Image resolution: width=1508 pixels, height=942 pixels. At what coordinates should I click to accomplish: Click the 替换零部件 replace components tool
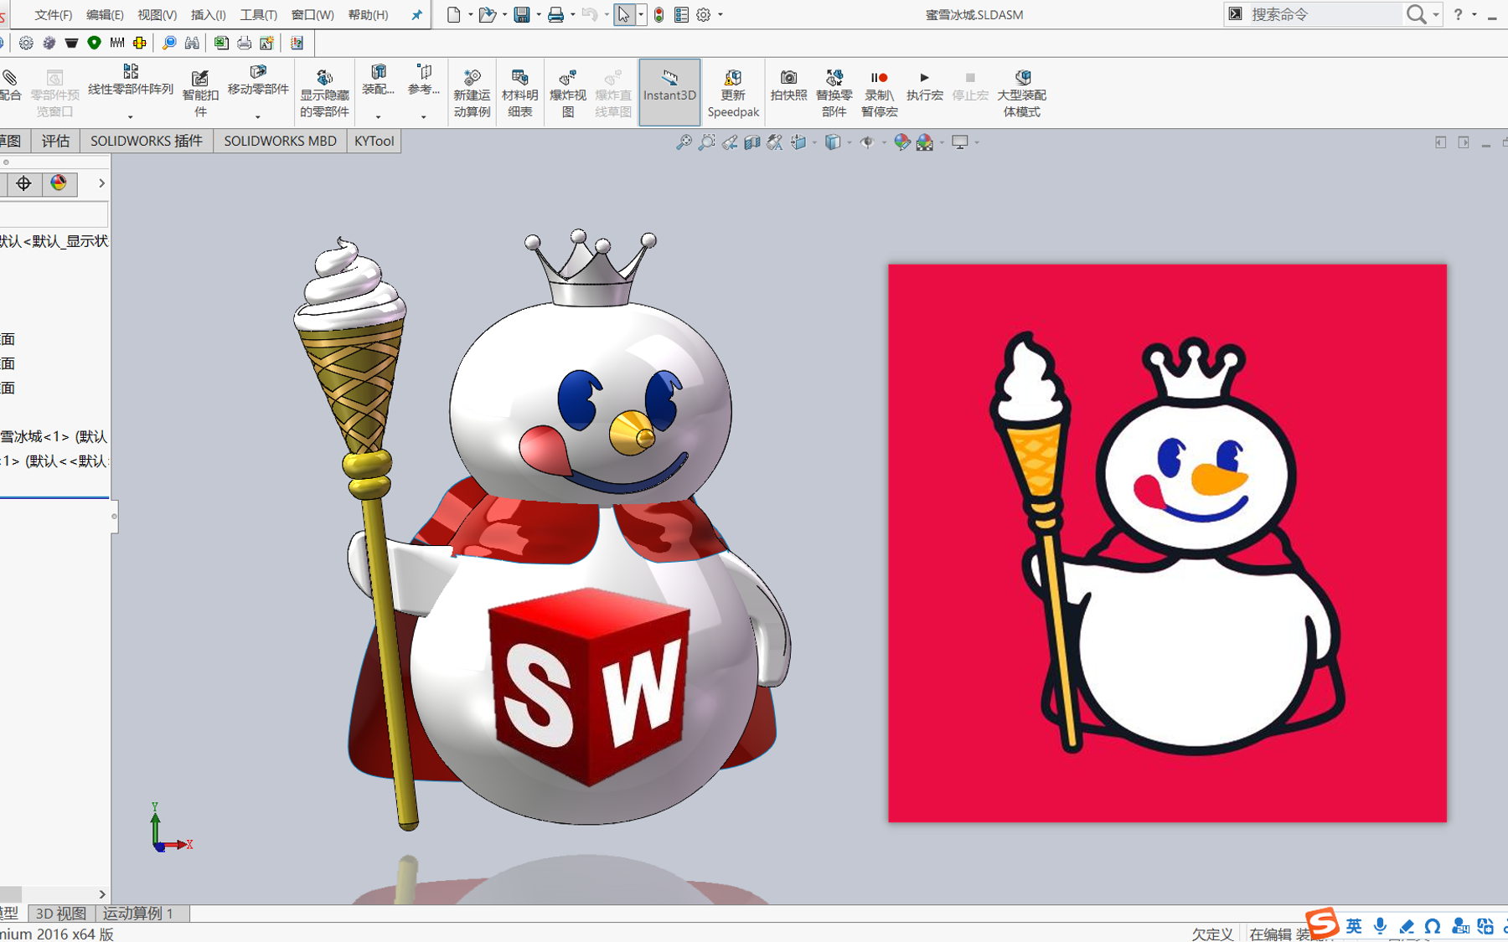pyautogui.click(x=834, y=92)
